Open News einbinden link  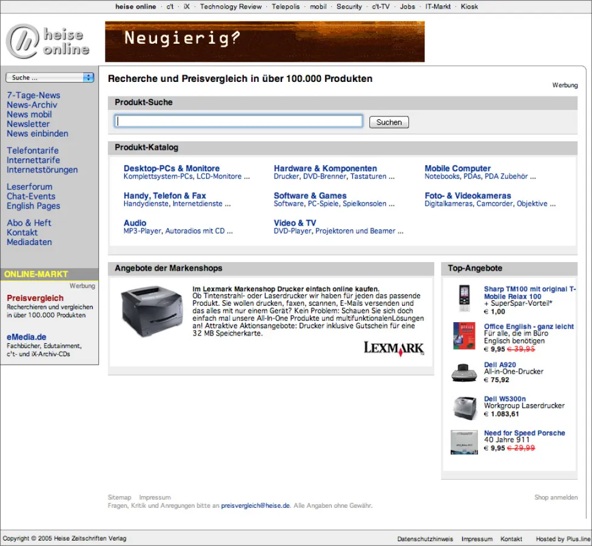(38, 133)
